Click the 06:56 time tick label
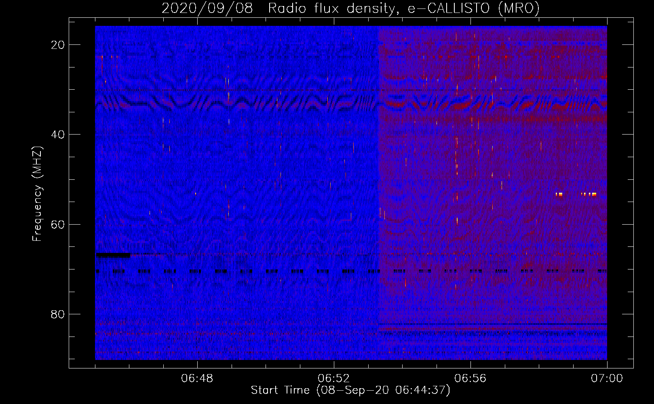654x404 pixels. tap(470, 379)
